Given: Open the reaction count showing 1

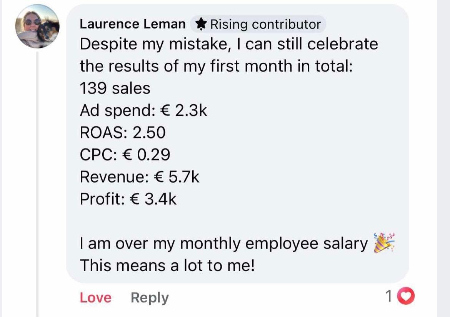Looking at the screenshot, I should tap(388, 296).
